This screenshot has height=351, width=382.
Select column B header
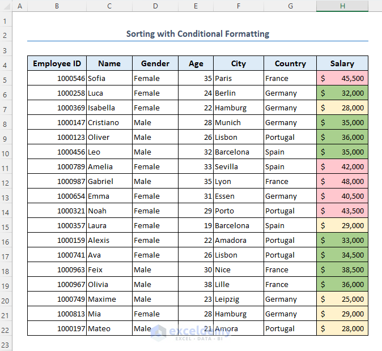coord(57,6)
